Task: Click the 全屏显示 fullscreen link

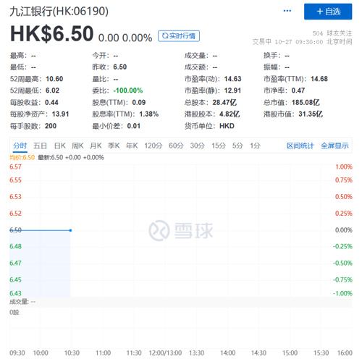Action: click(x=334, y=146)
